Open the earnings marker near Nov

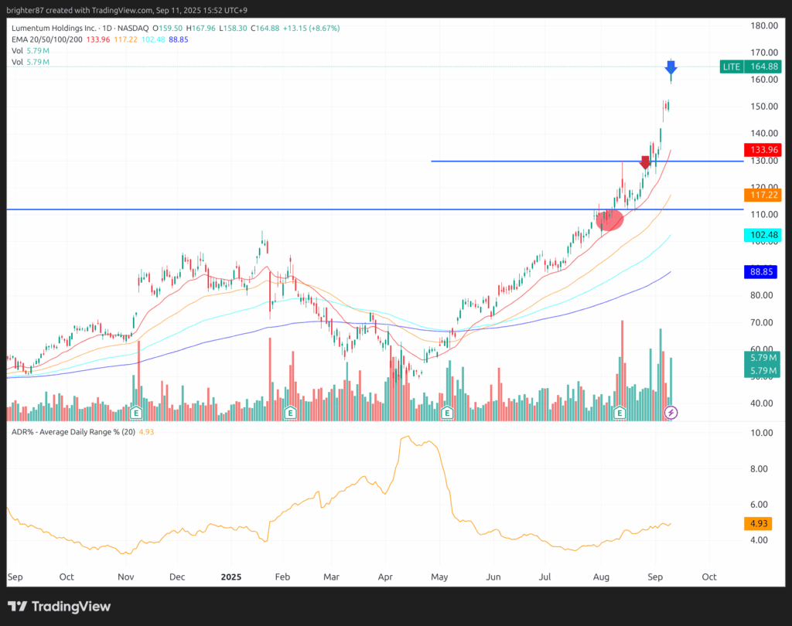click(136, 413)
